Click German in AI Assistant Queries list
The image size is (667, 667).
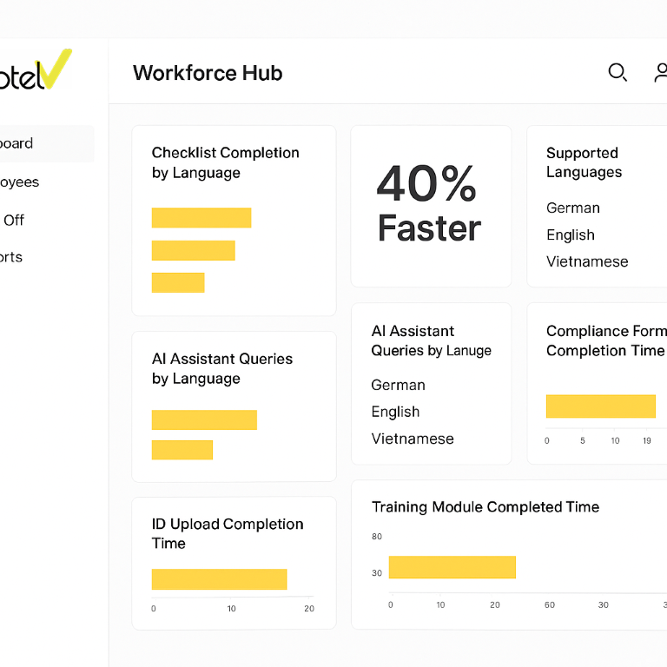(x=398, y=386)
